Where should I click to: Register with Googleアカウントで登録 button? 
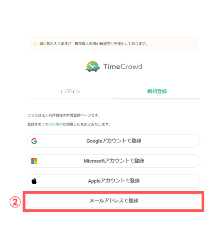tap(114, 141)
